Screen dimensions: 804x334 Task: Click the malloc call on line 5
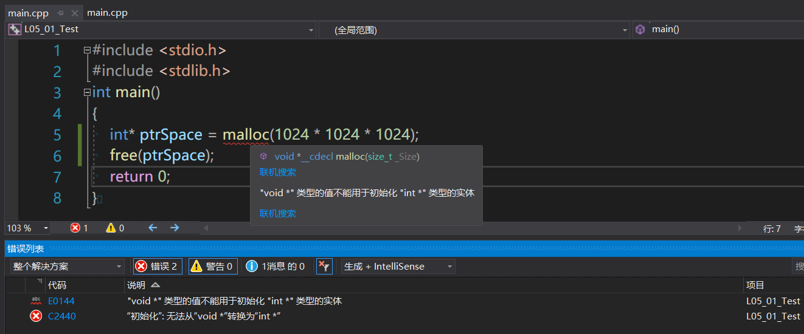[x=245, y=134]
